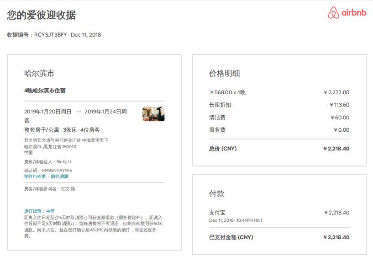The height and width of the screenshot is (257, 373).
Task: Click the cancellation policy paragraph
Action: tap(93, 227)
